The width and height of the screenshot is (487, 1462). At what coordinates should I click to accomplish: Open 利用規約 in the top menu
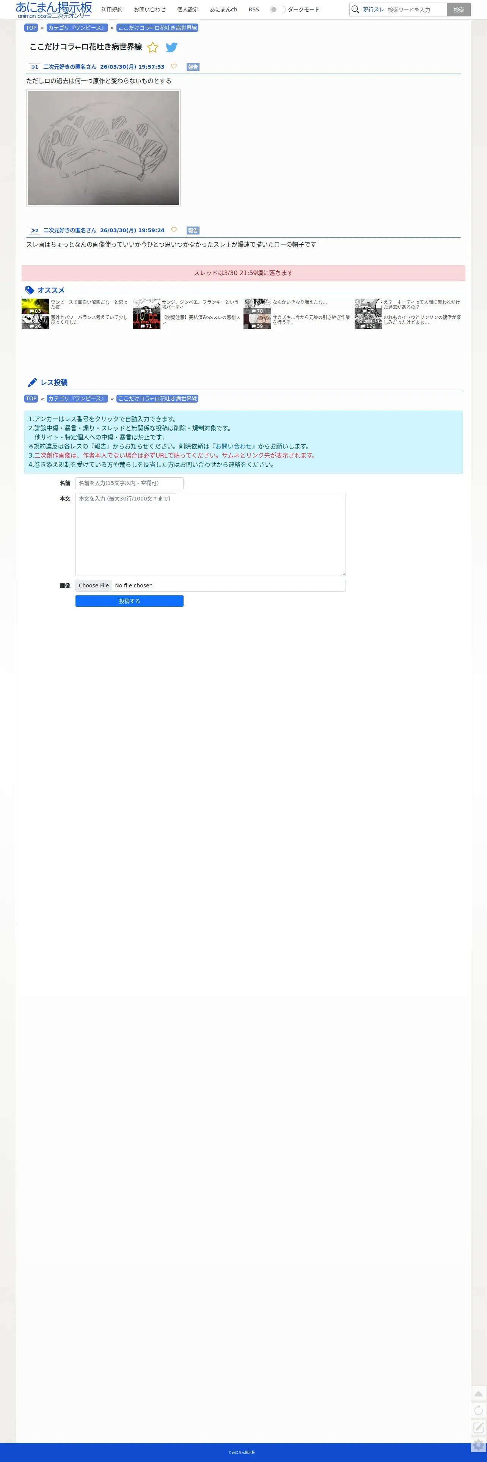112,9
